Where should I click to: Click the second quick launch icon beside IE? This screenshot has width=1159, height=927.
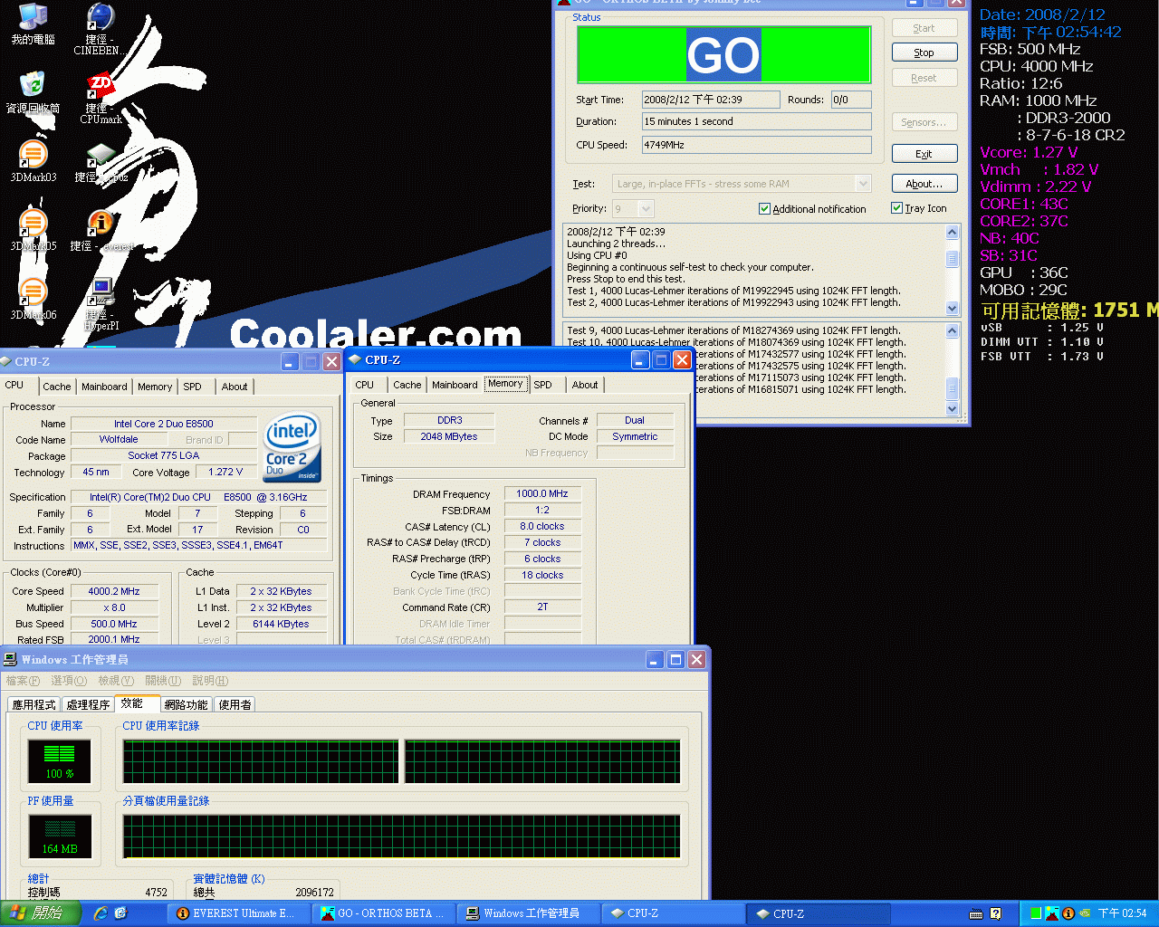pyautogui.click(x=120, y=913)
